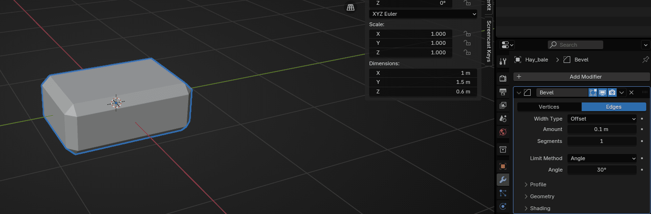Open the World properties tab
The image size is (651, 214).
[502, 132]
